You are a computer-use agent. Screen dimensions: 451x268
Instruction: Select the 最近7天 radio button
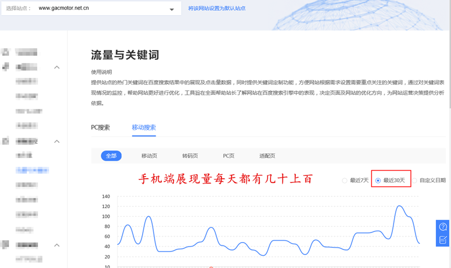(345, 181)
